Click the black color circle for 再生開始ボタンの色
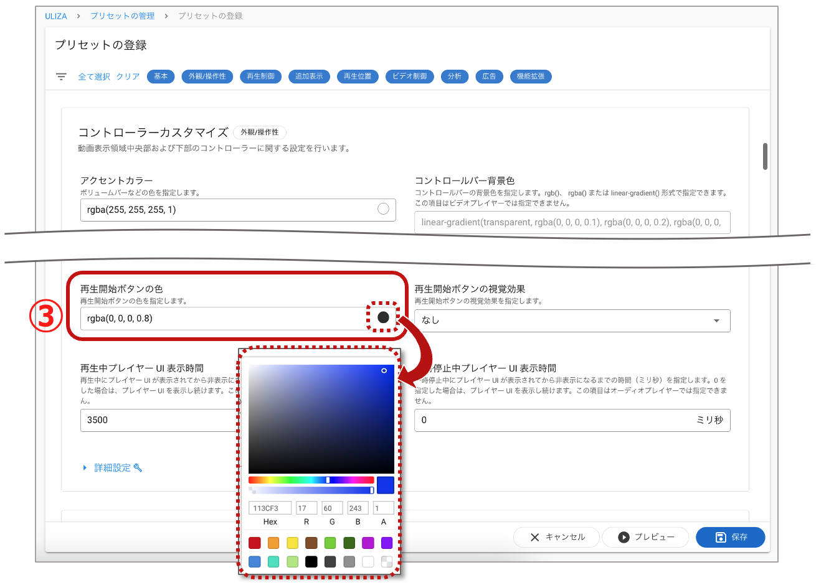Viewport: 816px width, 585px height. (383, 317)
